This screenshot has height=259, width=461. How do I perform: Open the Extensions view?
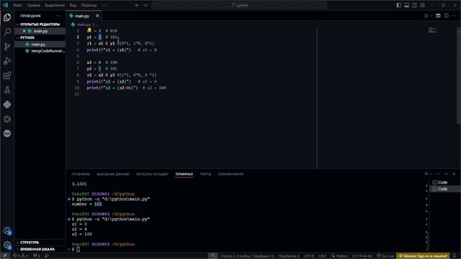coord(7,76)
